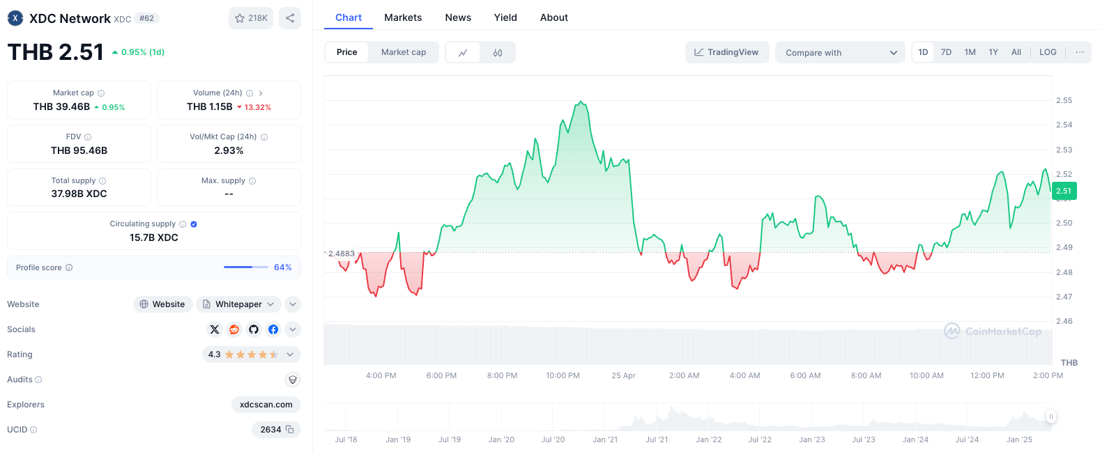Screen dimensions: 1100x452
Task: Switch to the Markets tab
Action: pyautogui.click(x=403, y=17)
